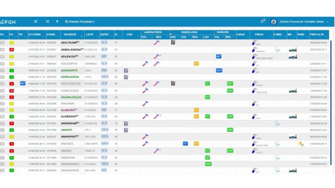
Task: Open consultation note icon for ADRIANOFFG
Action: 126,70
